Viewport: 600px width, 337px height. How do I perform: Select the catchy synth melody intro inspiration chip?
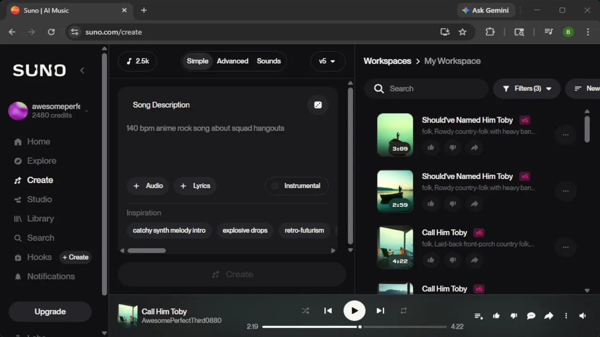click(x=169, y=230)
